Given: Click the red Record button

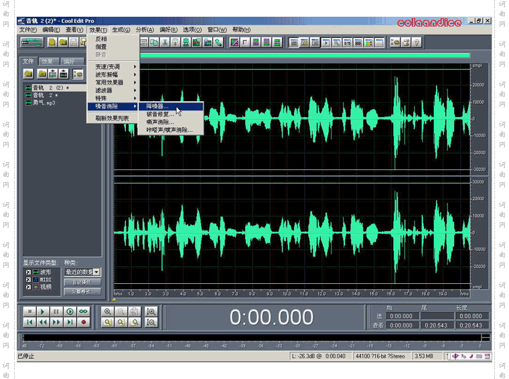Looking at the screenshot, I should [83, 322].
